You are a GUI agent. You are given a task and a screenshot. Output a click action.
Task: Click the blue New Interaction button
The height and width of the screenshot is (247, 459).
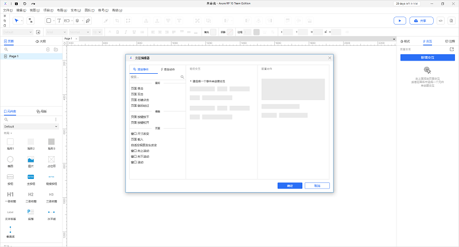pyautogui.click(x=427, y=58)
